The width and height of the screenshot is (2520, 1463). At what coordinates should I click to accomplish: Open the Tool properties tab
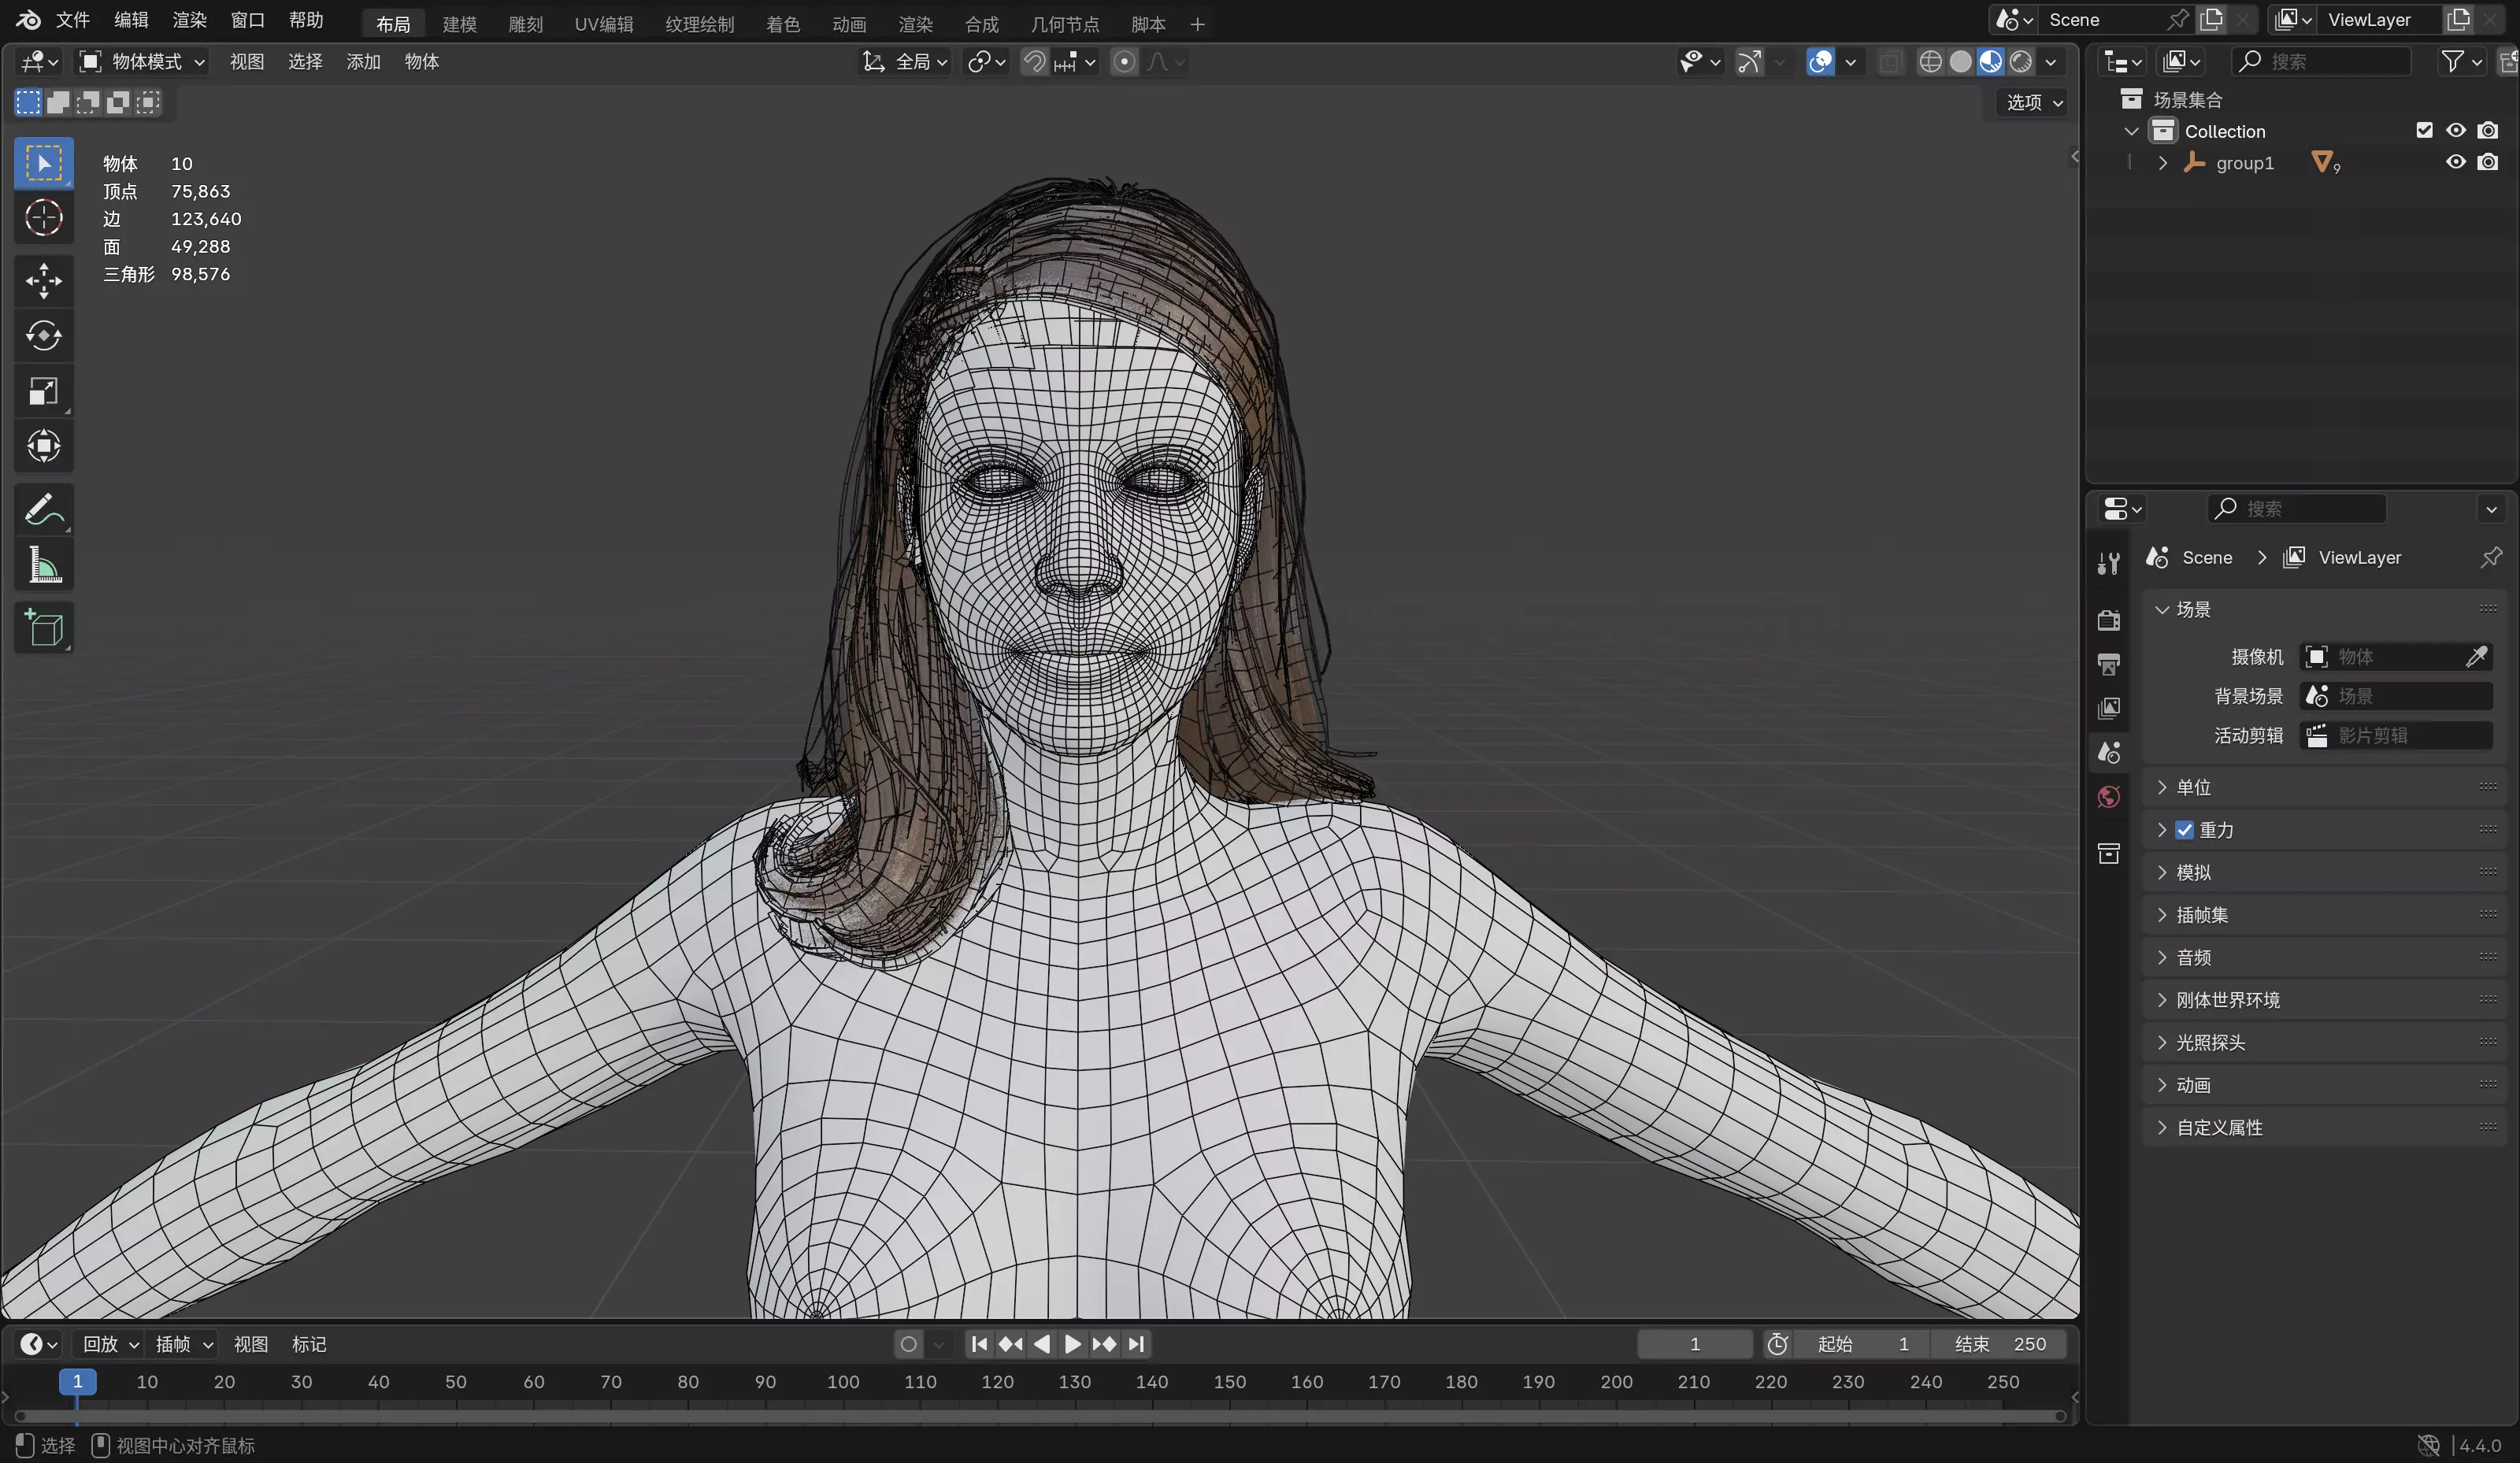click(x=2109, y=564)
